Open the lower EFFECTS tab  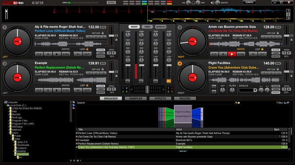160,98
